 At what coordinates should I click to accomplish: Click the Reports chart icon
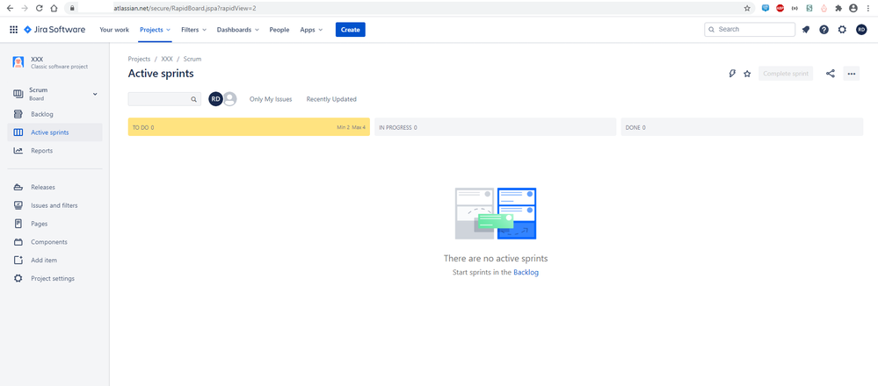click(x=18, y=151)
